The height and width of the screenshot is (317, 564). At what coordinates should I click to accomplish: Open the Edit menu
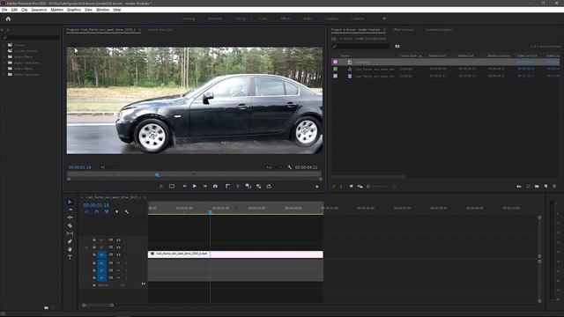14,10
